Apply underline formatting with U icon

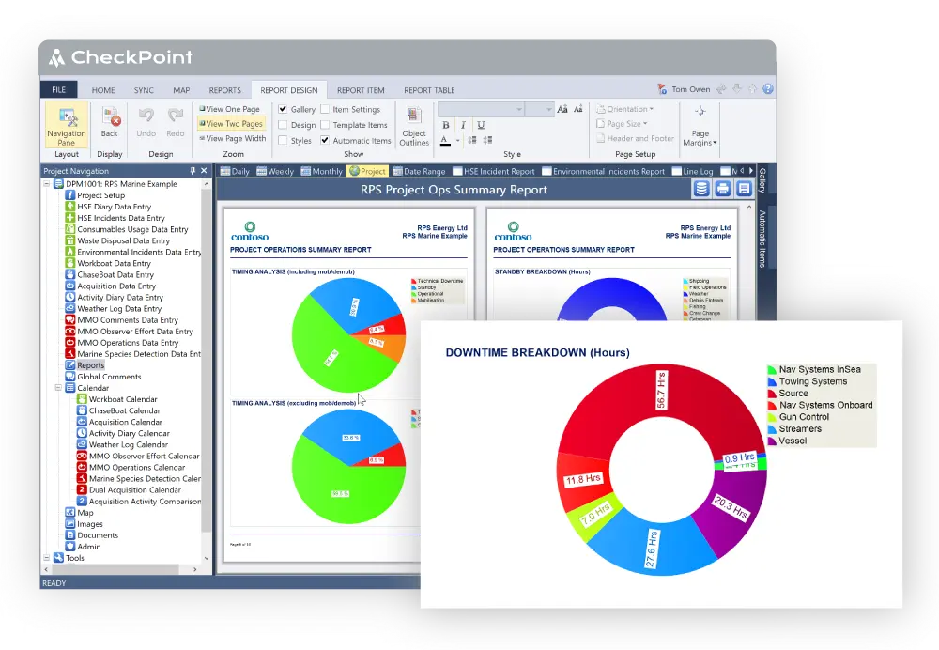480,125
